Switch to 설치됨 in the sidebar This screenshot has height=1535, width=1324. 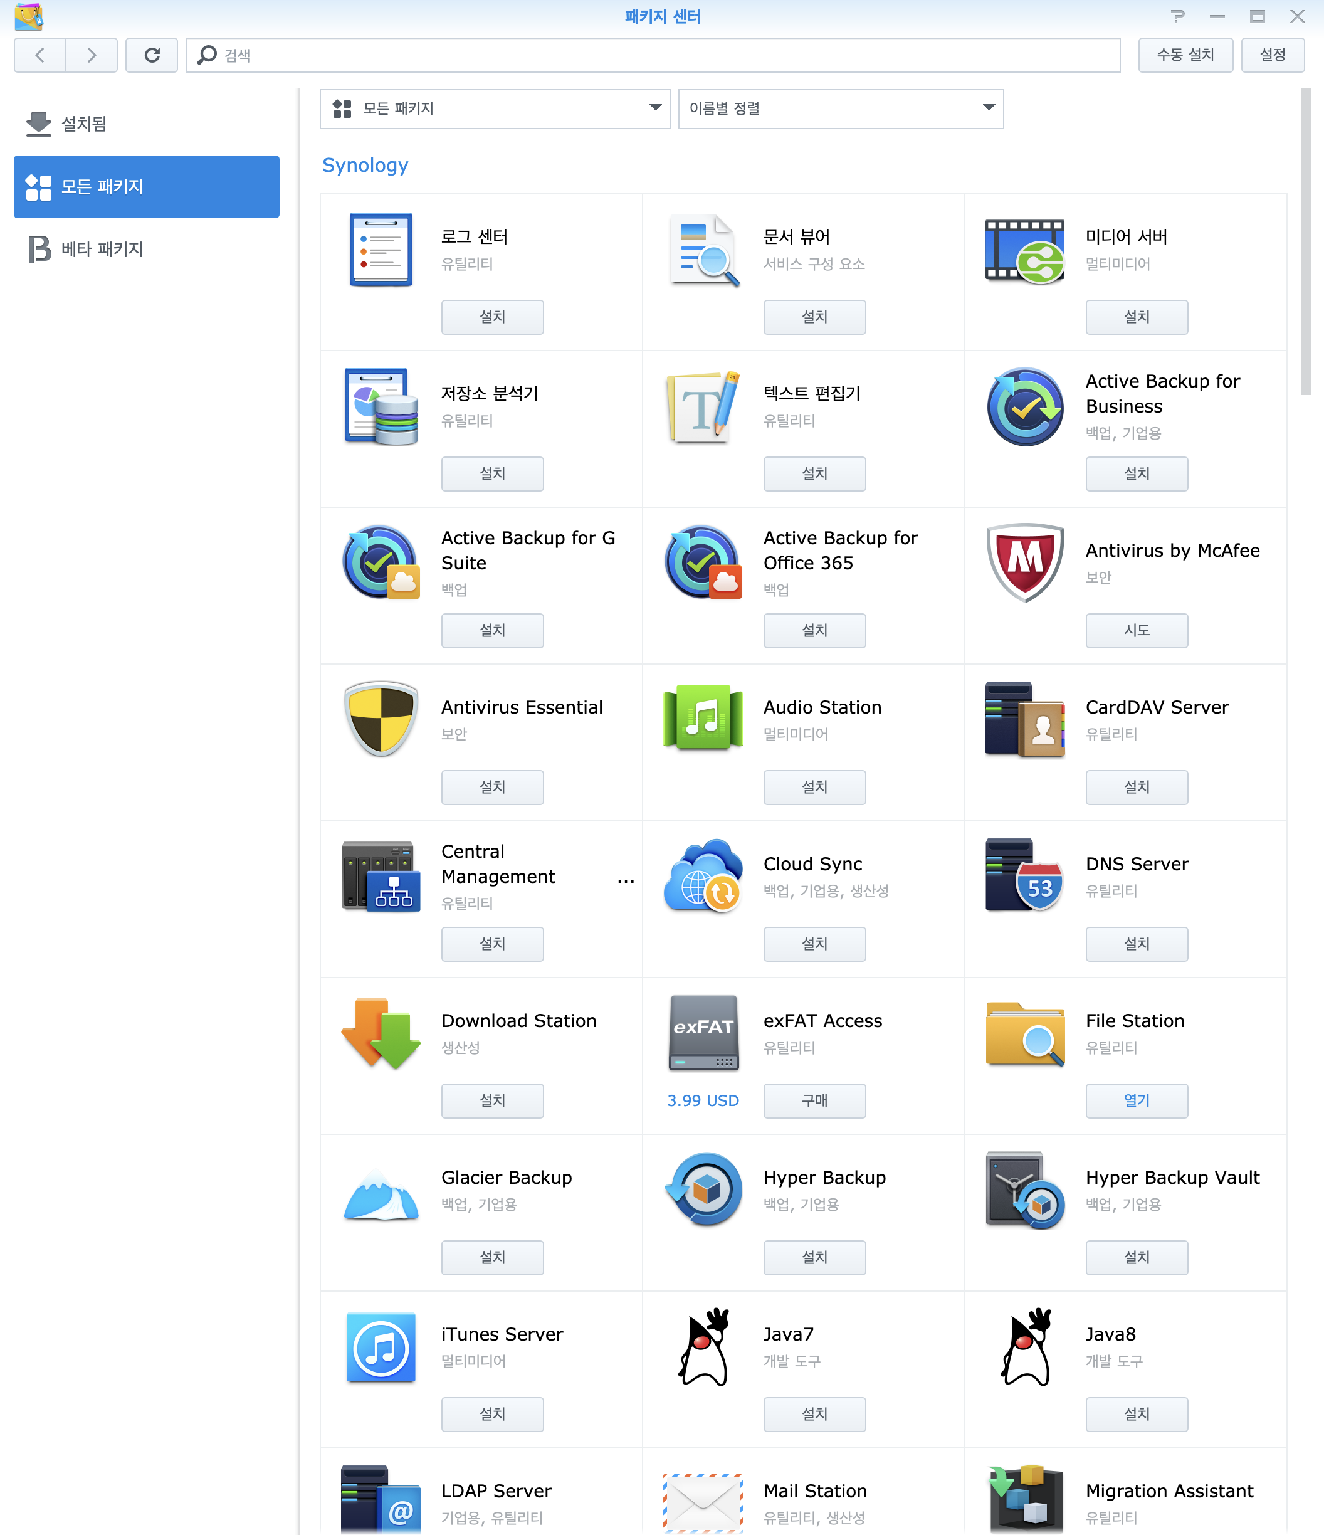[x=83, y=124]
